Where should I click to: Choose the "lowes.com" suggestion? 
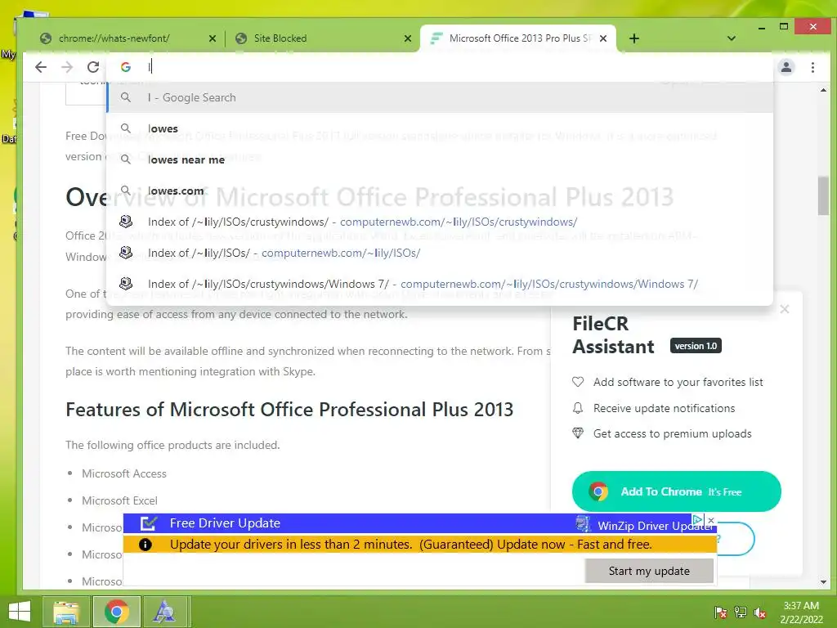coord(440,191)
